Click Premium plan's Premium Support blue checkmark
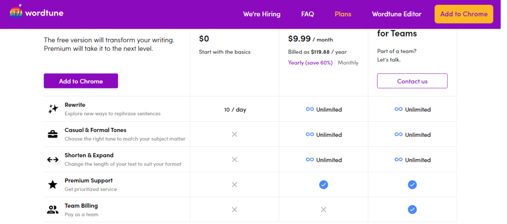The width and height of the screenshot is (507, 224). point(323,184)
